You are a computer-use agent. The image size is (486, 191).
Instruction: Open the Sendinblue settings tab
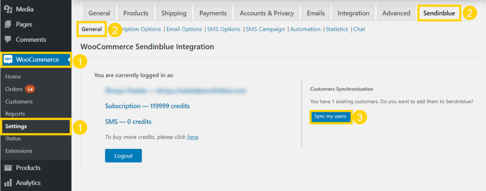439,13
